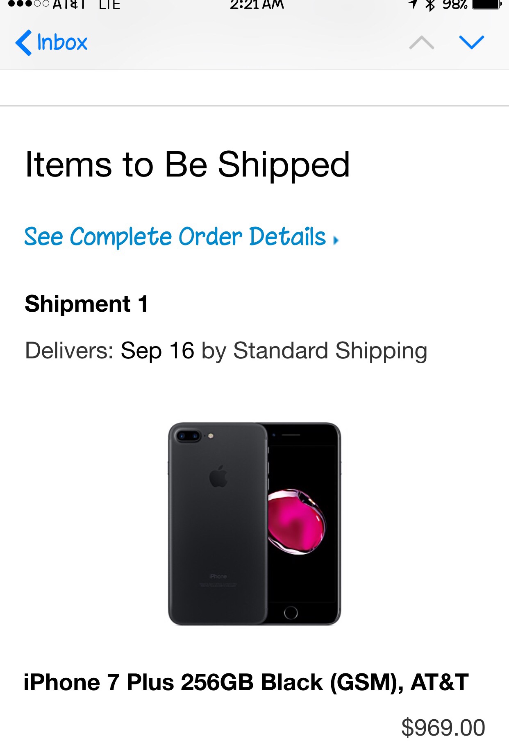509x752 pixels.
Task: Go to next message with down arrow
Action: 472,42
